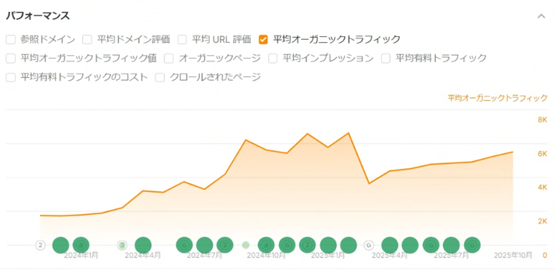Enable the 平均有料トラフィック checkbox
Image resolution: width=555 pixels, height=271 pixels.
[x=386, y=58]
